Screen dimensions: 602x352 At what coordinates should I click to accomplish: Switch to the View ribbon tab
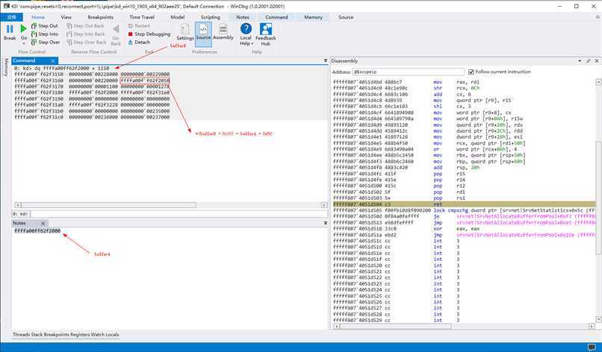click(66, 17)
